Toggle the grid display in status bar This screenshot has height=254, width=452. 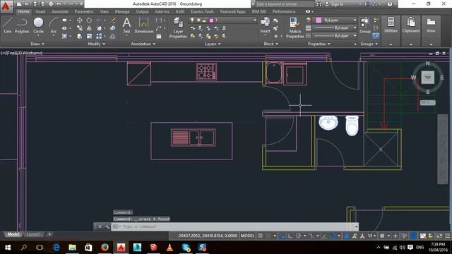261,236
